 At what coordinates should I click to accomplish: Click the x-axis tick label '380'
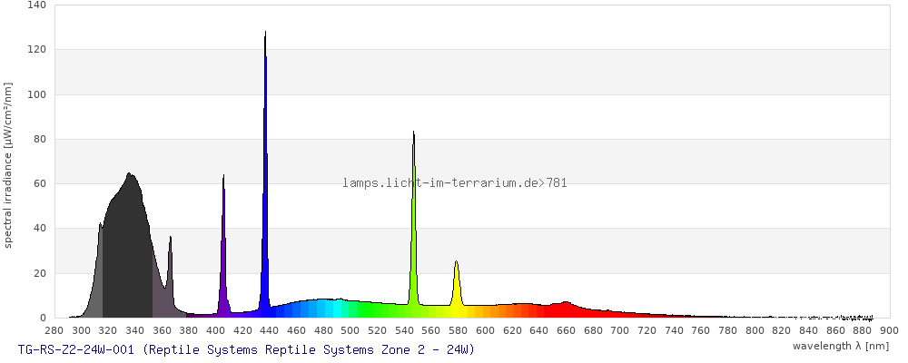[x=189, y=330]
